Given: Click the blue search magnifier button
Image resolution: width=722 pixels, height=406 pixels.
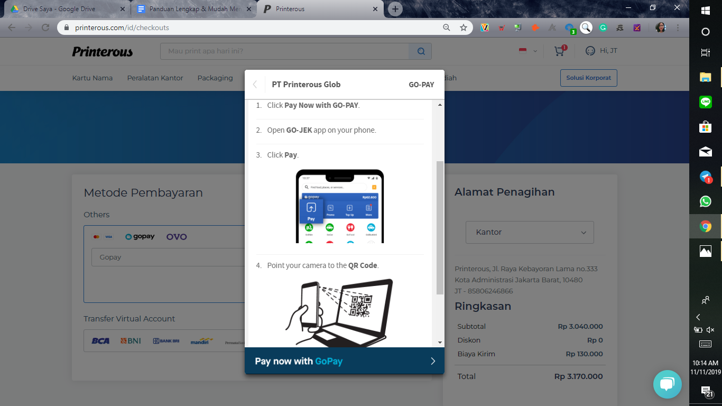Looking at the screenshot, I should coord(421,51).
